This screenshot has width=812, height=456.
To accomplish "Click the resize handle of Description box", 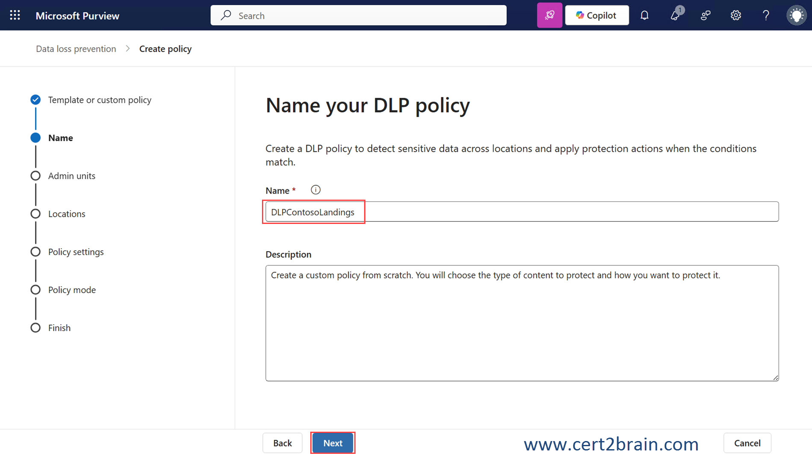I will click(775, 378).
